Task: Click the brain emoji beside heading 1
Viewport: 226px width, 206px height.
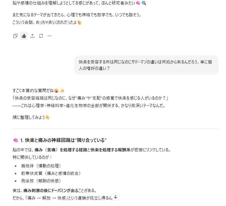Action: point(16,140)
